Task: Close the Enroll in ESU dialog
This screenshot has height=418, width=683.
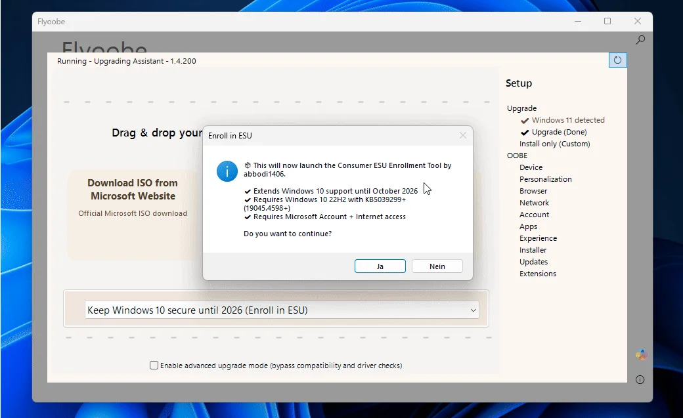Action: click(462, 135)
